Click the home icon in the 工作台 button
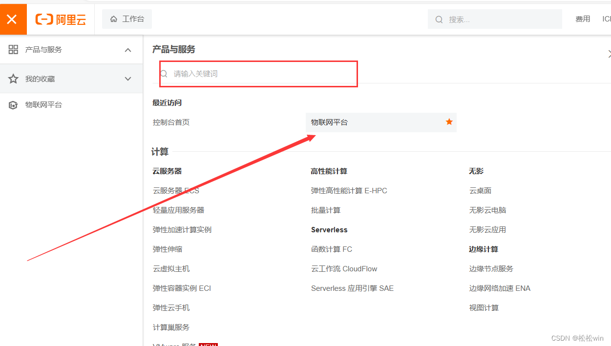This screenshot has height=346, width=611. point(114,19)
